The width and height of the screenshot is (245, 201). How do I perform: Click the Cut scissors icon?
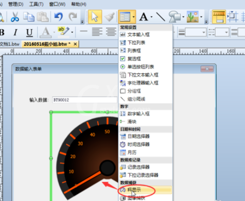click(15, 17)
